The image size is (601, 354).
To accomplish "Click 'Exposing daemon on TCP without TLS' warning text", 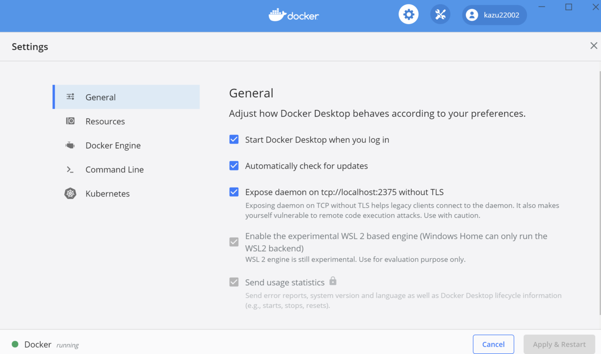I will tap(402, 210).
